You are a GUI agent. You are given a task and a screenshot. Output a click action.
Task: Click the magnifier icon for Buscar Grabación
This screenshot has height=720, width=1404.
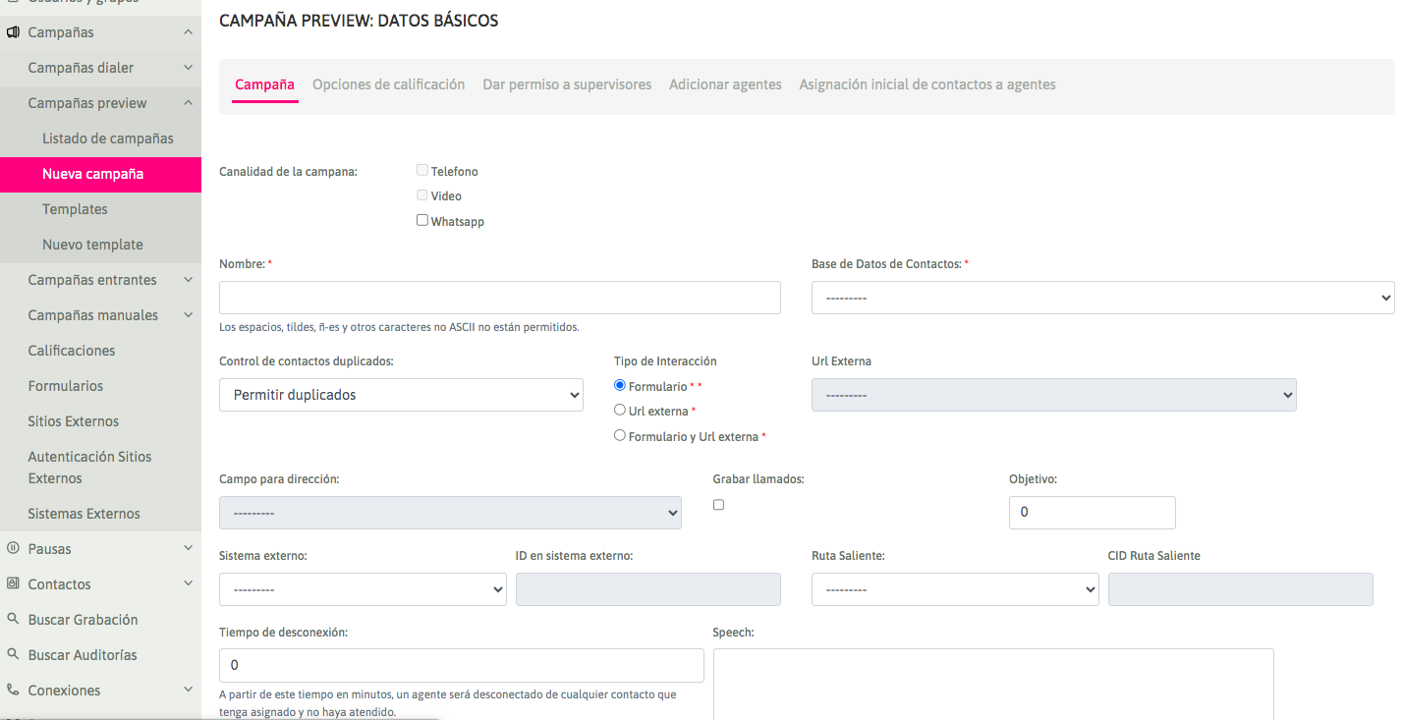(13, 620)
